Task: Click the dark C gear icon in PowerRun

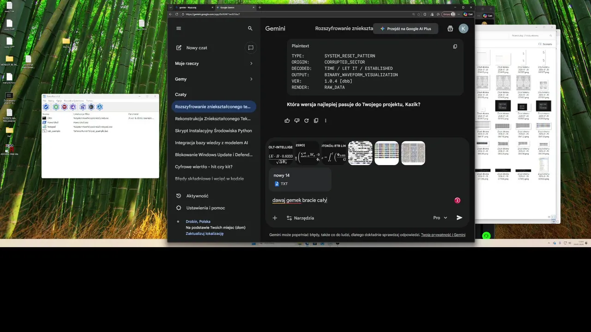Action: [91, 107]
